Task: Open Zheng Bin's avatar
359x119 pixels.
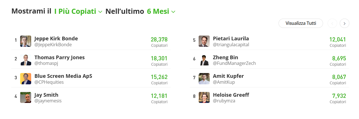Action: (x=204, y=60)
